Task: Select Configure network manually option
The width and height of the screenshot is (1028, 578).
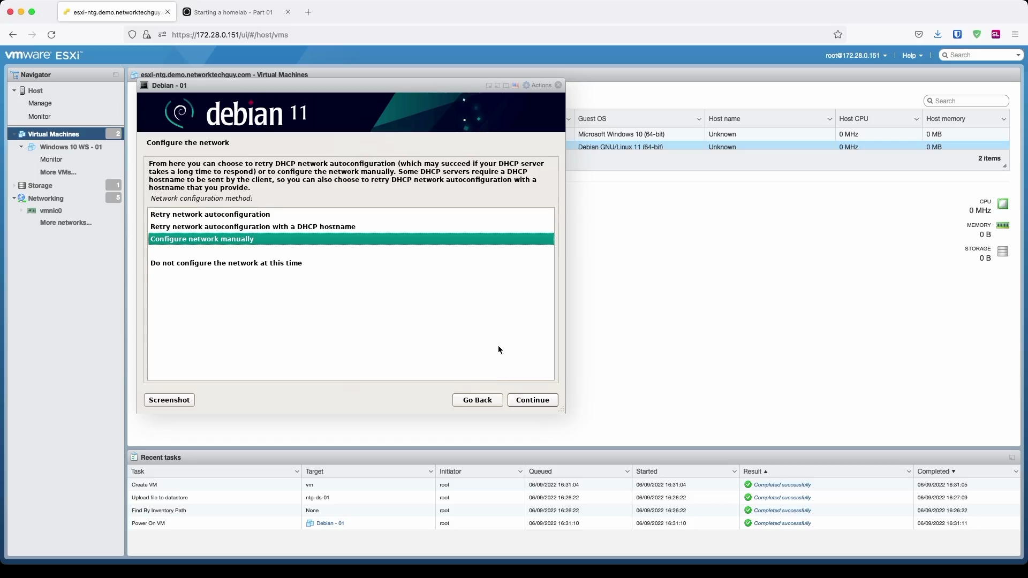Action: [x=351, y=239]
